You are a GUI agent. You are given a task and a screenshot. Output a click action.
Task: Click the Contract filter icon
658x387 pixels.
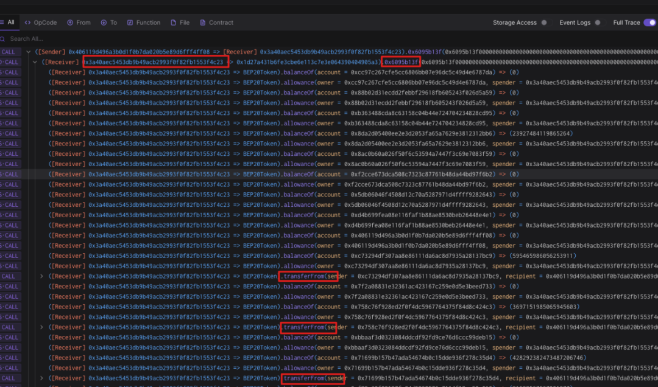203,23
